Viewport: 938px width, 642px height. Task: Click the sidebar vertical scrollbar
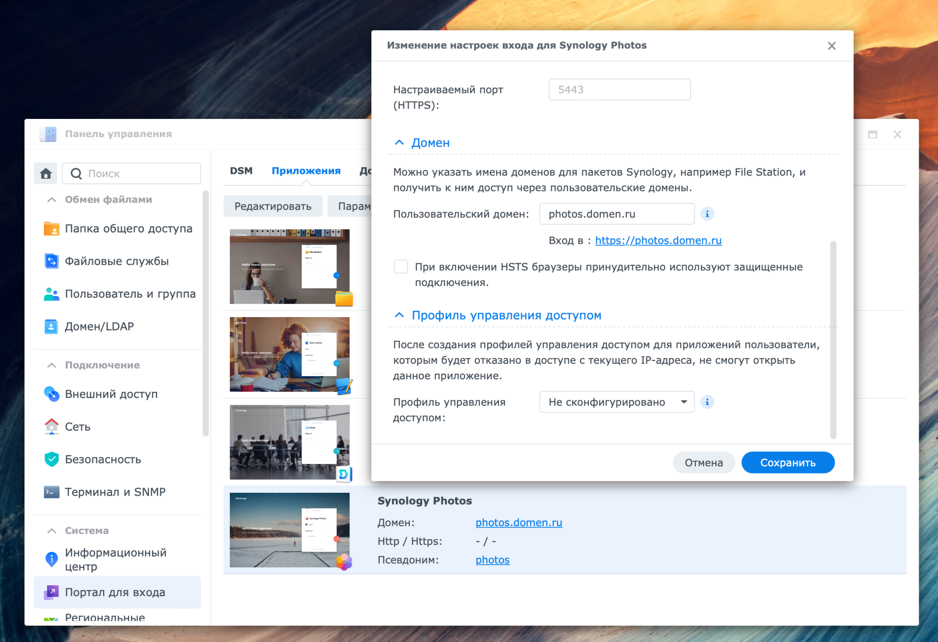(x=206, y=314)
